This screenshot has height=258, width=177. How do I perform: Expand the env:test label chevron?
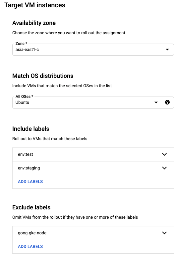164,154
